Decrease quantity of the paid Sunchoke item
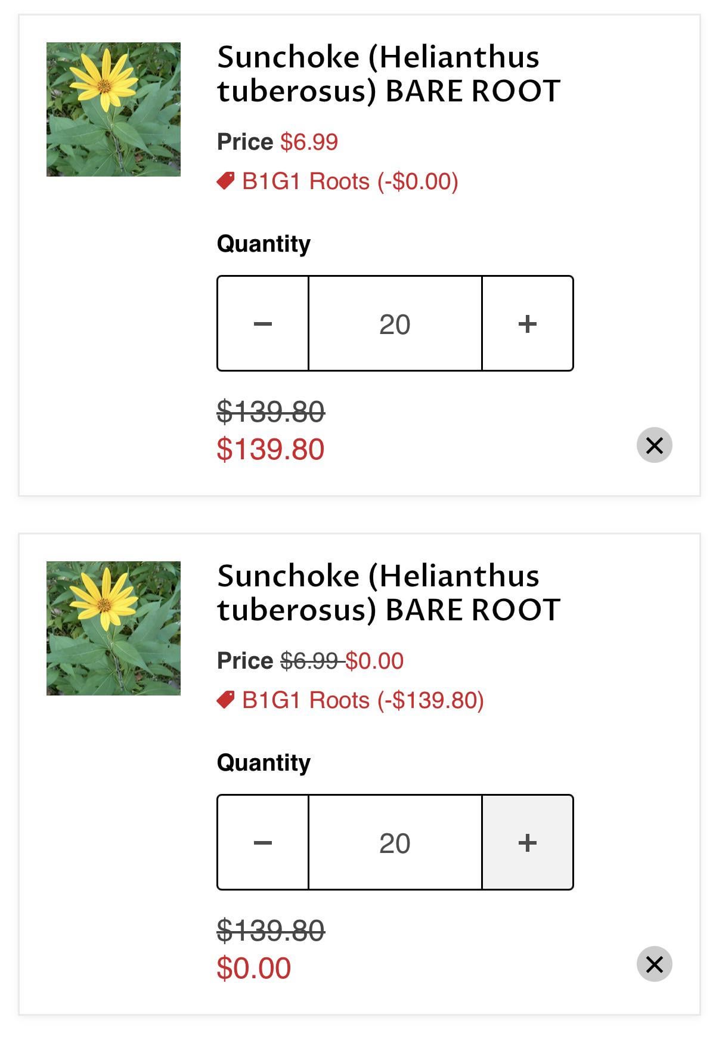 coord(263,323)
